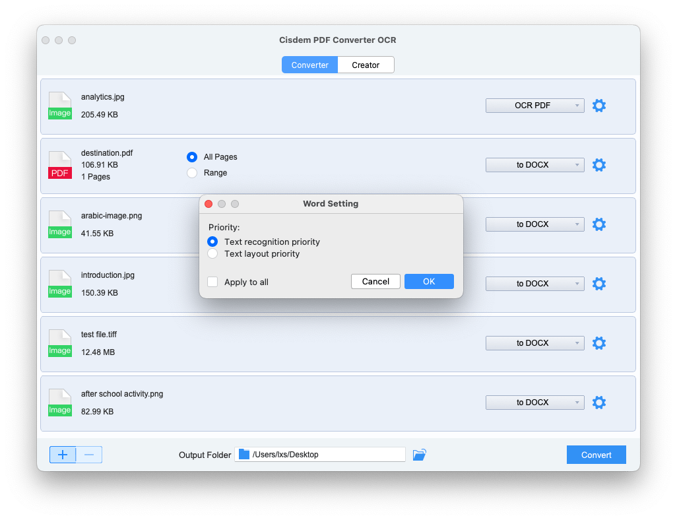Image resolution: width=677 pixels, height=520 pixels.
Task: Select Text layout priority option
Action: (x=212, y=253)
